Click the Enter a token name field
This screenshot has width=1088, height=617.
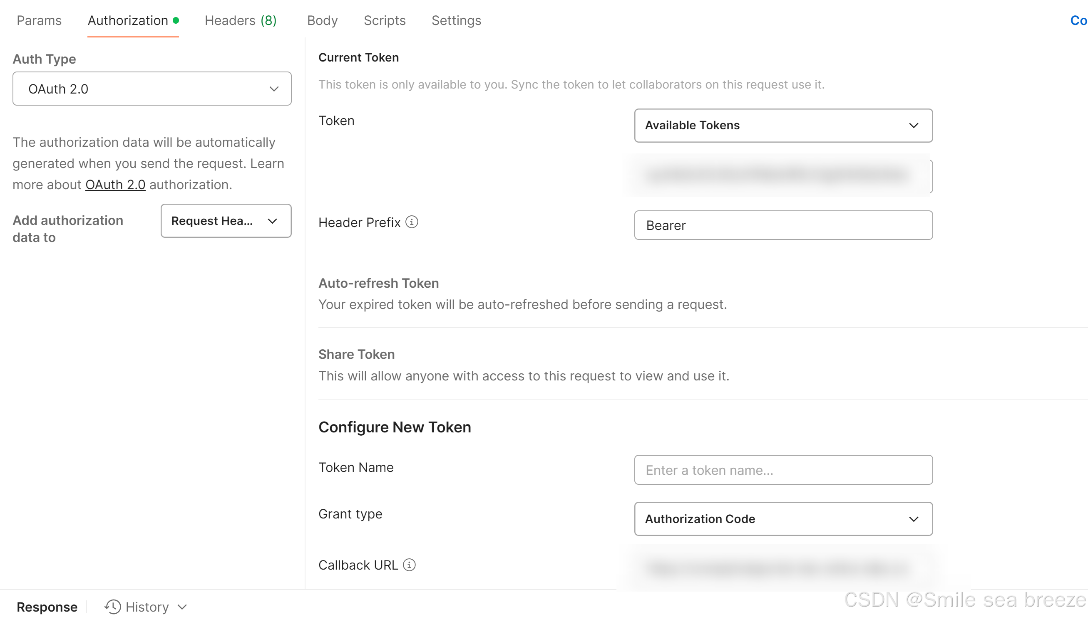coord(782,470)
